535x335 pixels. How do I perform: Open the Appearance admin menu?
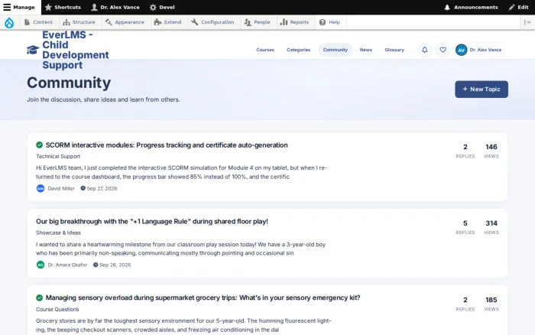pyautogui.click(x=125, y=22)
